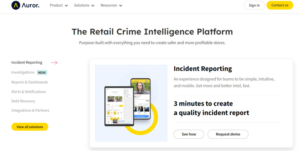
Task: Switch to the Investigations tab
Action: (x=23, y=72)
